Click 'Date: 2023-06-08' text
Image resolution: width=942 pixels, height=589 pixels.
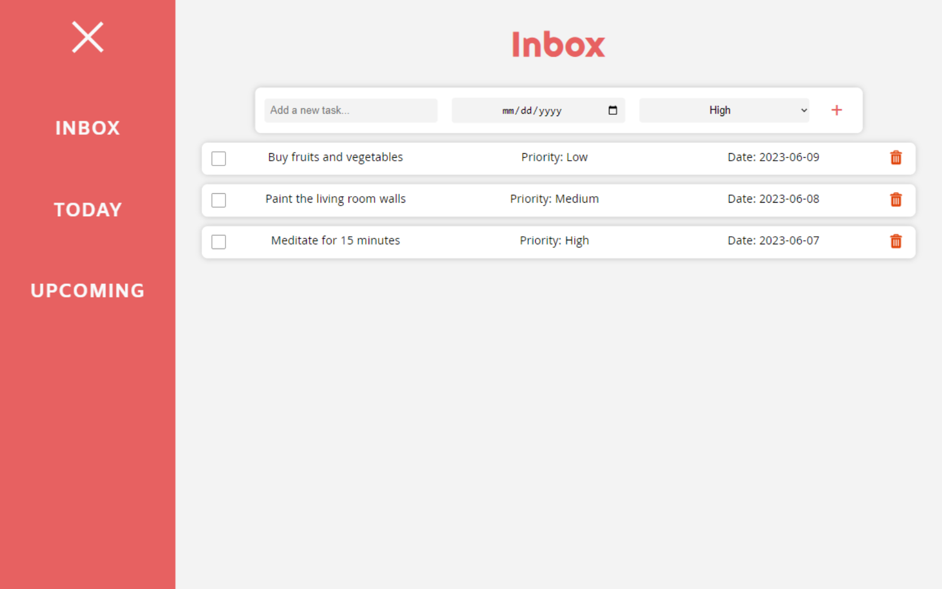pyautogui.click(x=773, y=199)
